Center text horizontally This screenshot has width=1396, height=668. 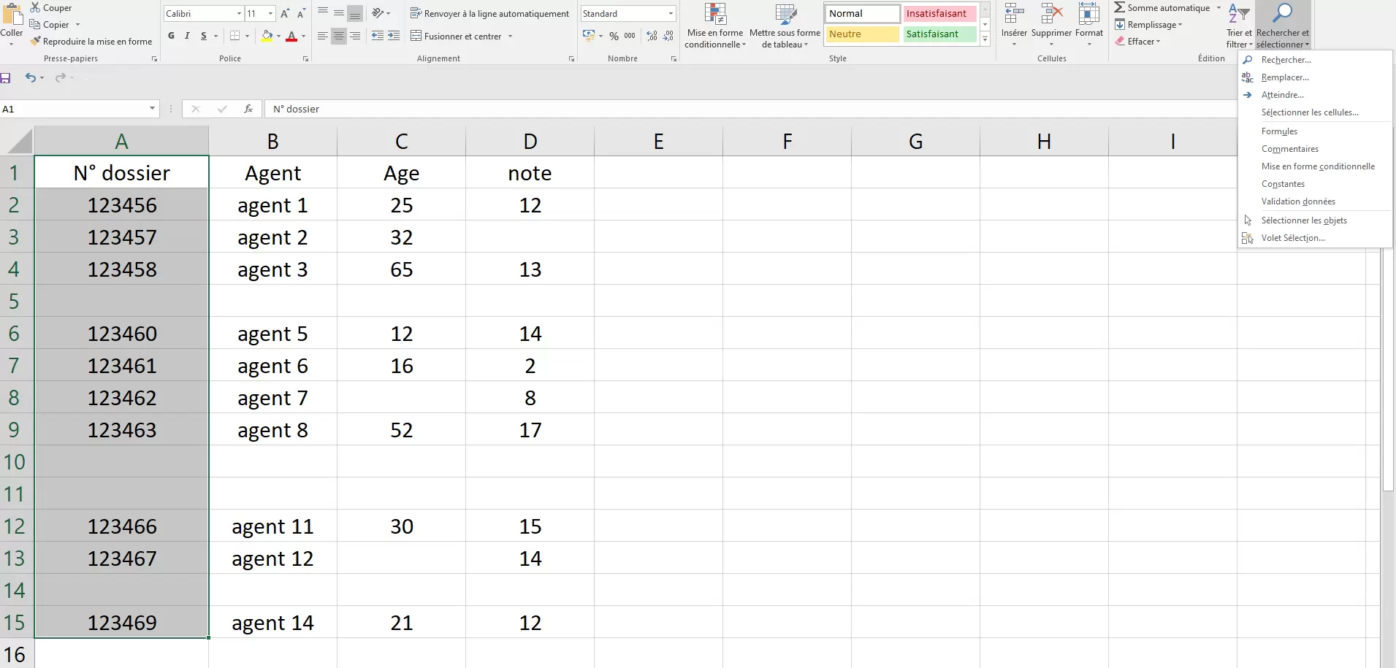point(339,36)
